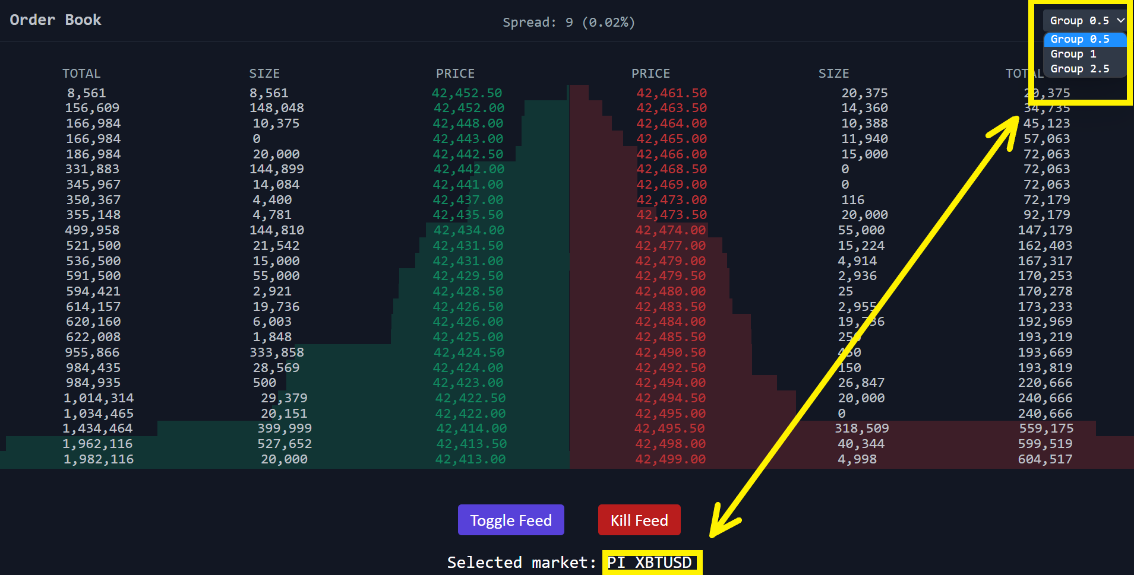The height and width of the screenshot is (575, 1134).
Task: Click bid price 42,414.00
Action: click(472, 428)
